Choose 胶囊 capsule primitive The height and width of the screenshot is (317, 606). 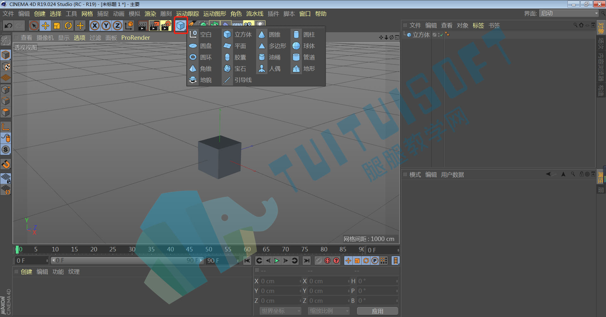pos(235,57)
